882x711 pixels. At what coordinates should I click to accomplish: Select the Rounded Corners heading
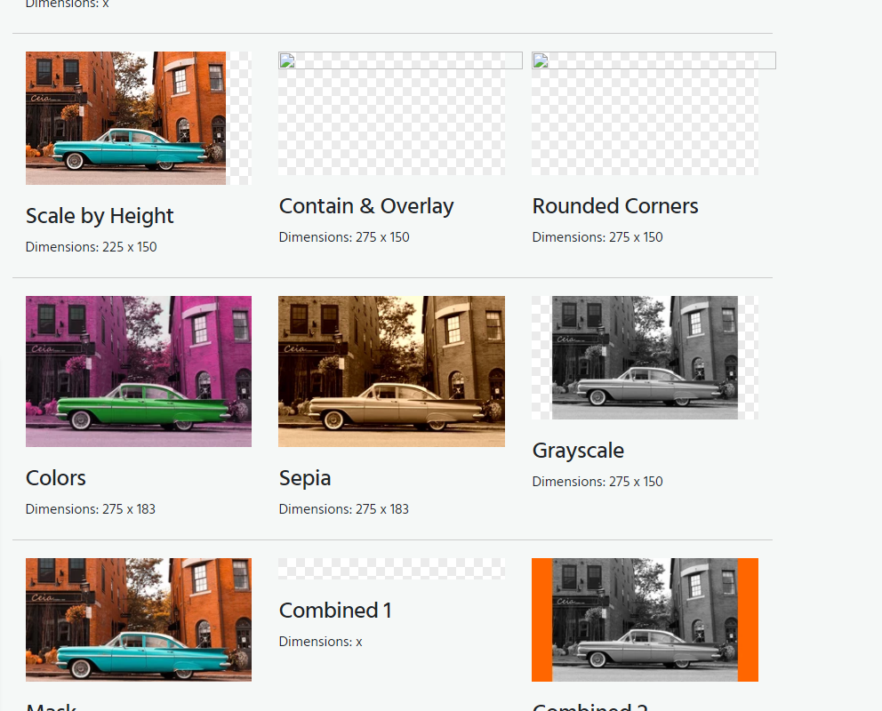tap(615, 206)
